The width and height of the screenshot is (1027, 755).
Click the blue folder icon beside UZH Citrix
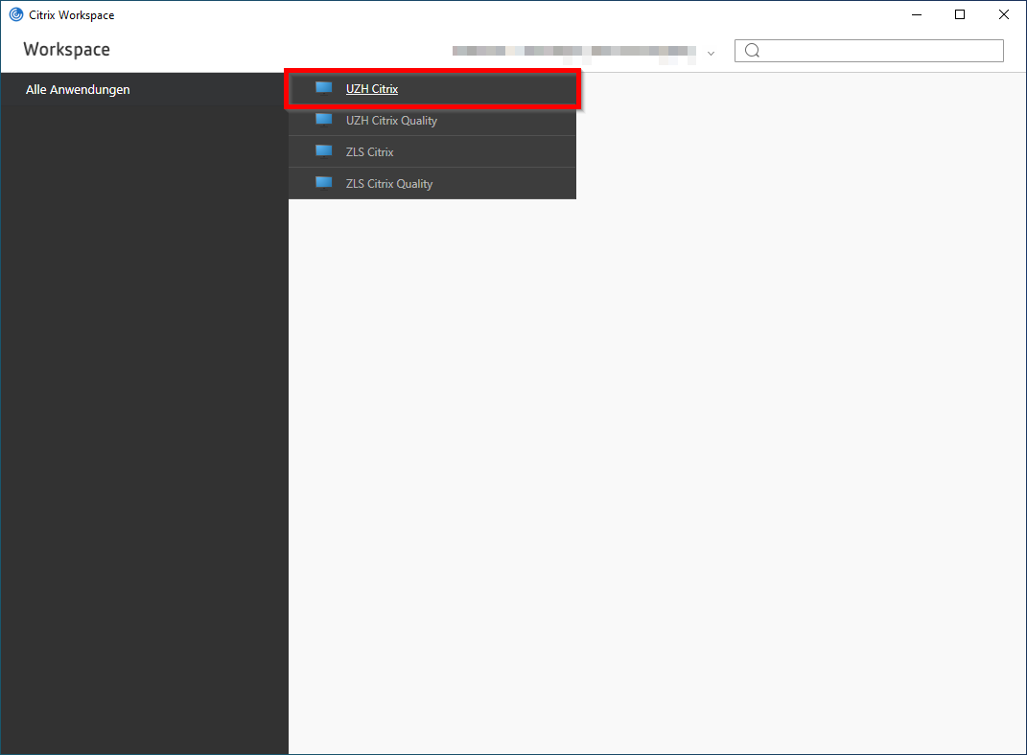(x=323, y=88)
